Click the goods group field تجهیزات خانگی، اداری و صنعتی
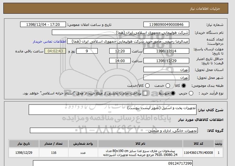This screenshot has height=166, width=235. (114, 131)
